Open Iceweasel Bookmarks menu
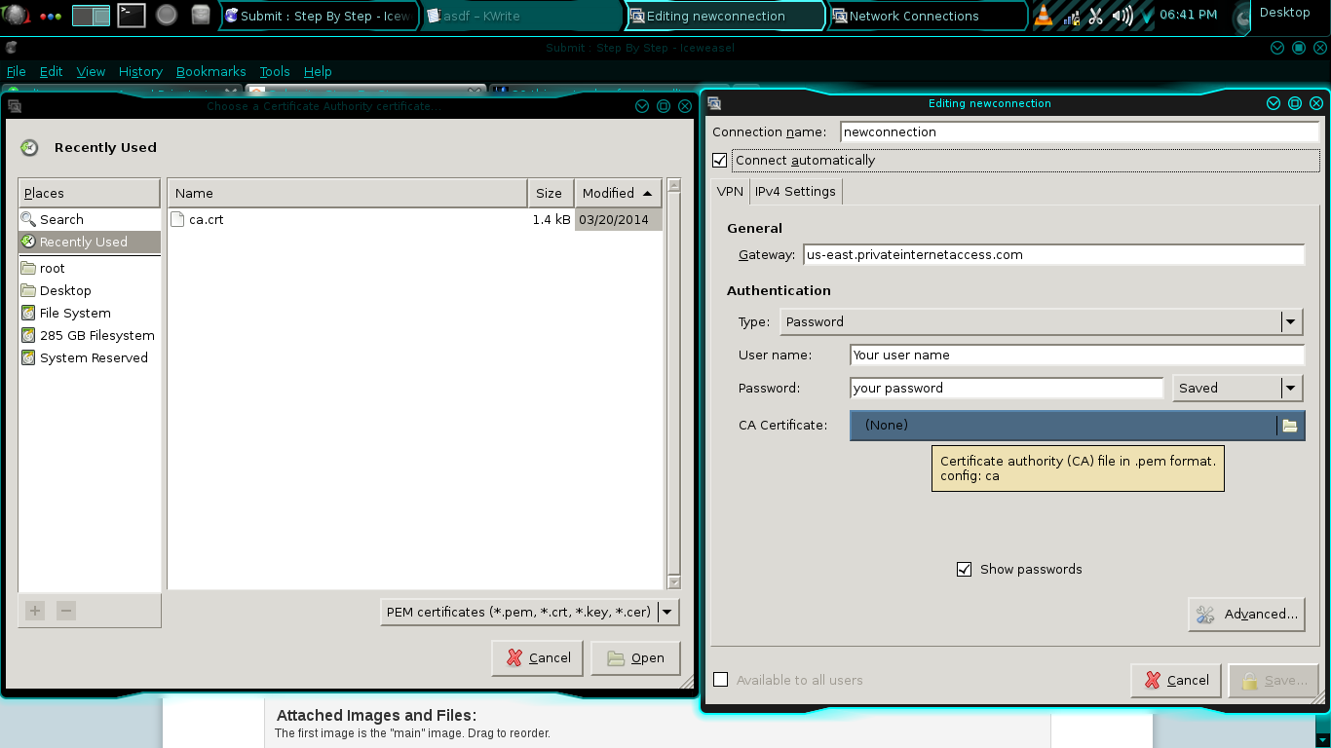The height and width of the screenshot is (748, 1331). 210,71
